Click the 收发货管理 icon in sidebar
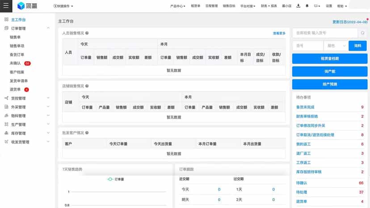370x208 pixels. pos(6,142)
